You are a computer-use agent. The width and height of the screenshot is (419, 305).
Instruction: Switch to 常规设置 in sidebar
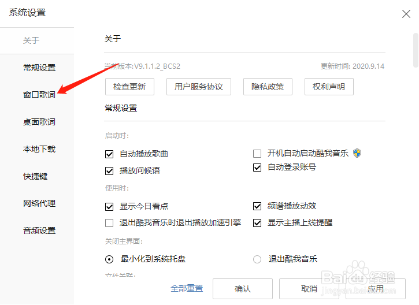point(39,68)
